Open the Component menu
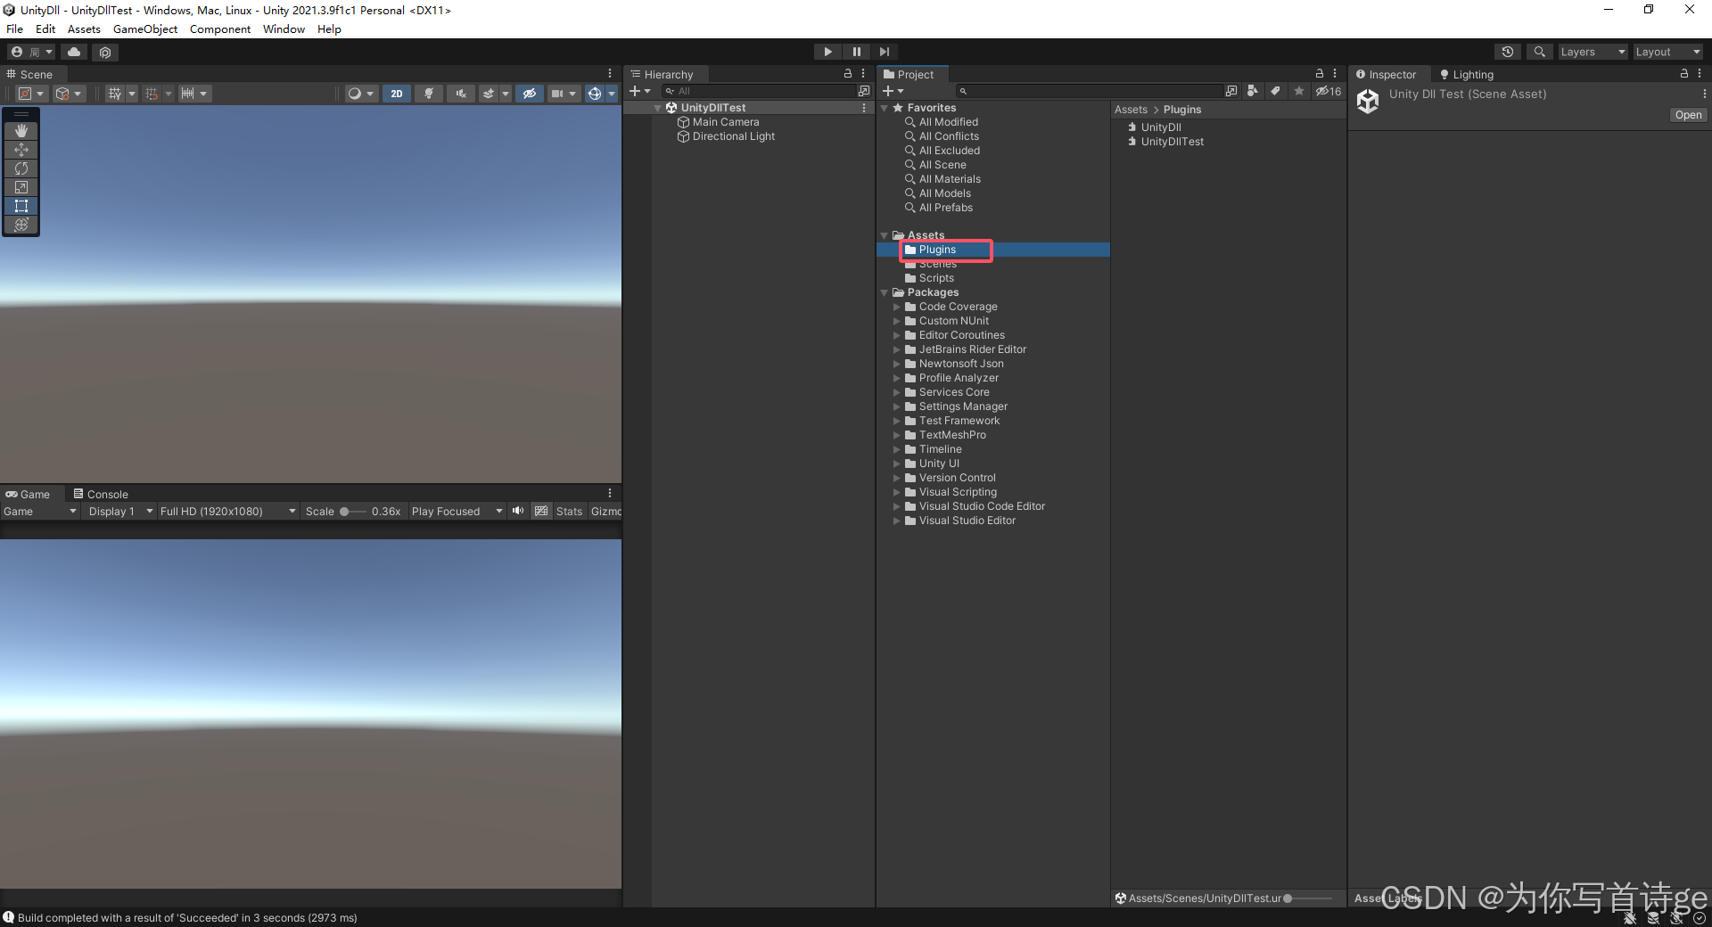The image size is (1712, 927). (x=219, y=29)
